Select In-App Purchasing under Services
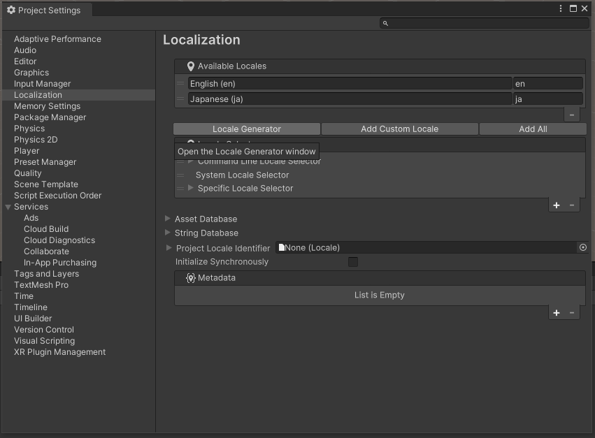This screenshot has width=595, height=438. pyautogui.click(x=60, y=263)
